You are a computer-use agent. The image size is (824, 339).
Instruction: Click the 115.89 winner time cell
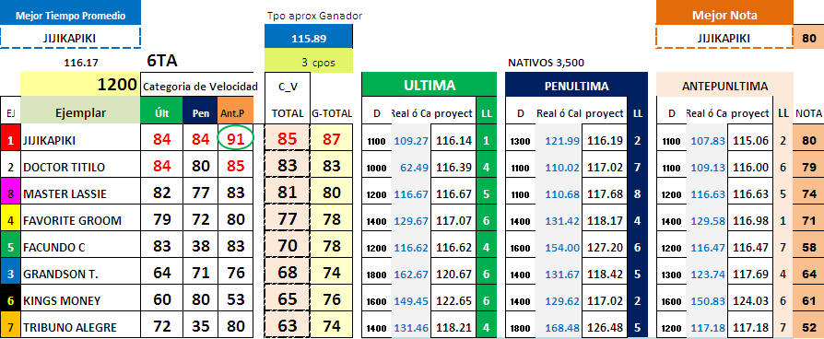pos(309,37)
